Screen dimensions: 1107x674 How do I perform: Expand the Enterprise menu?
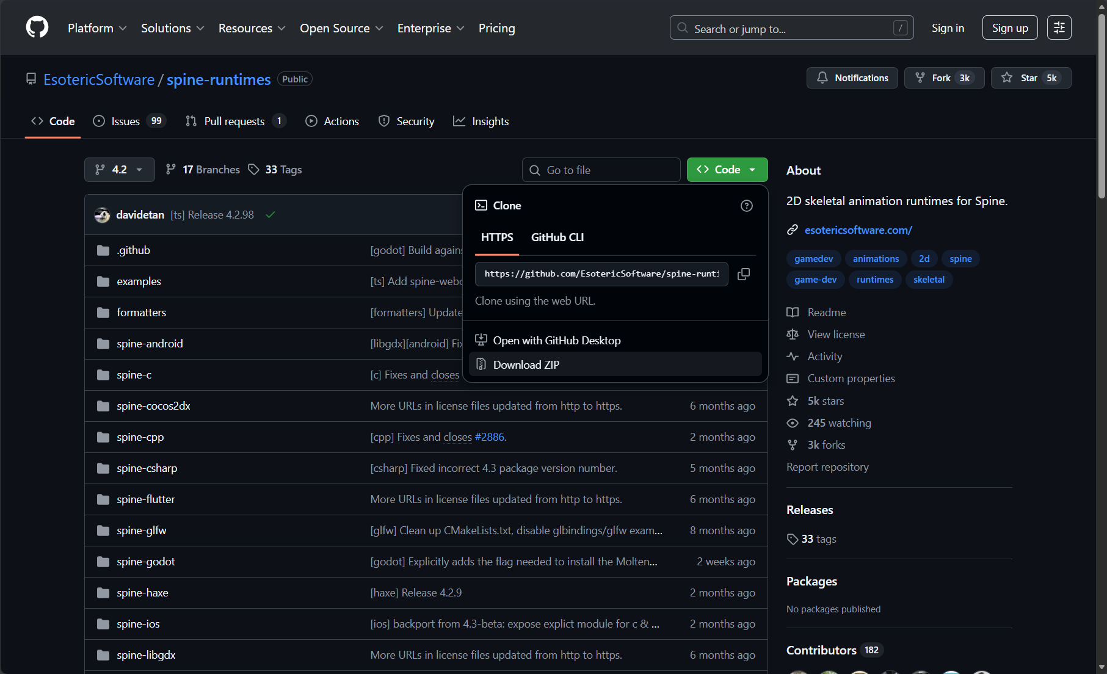coord(430,28)
